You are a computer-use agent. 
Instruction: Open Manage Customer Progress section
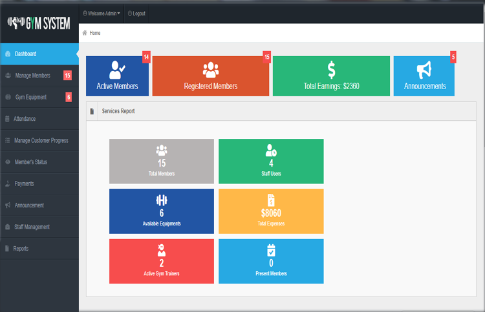[x=41, y=140]
